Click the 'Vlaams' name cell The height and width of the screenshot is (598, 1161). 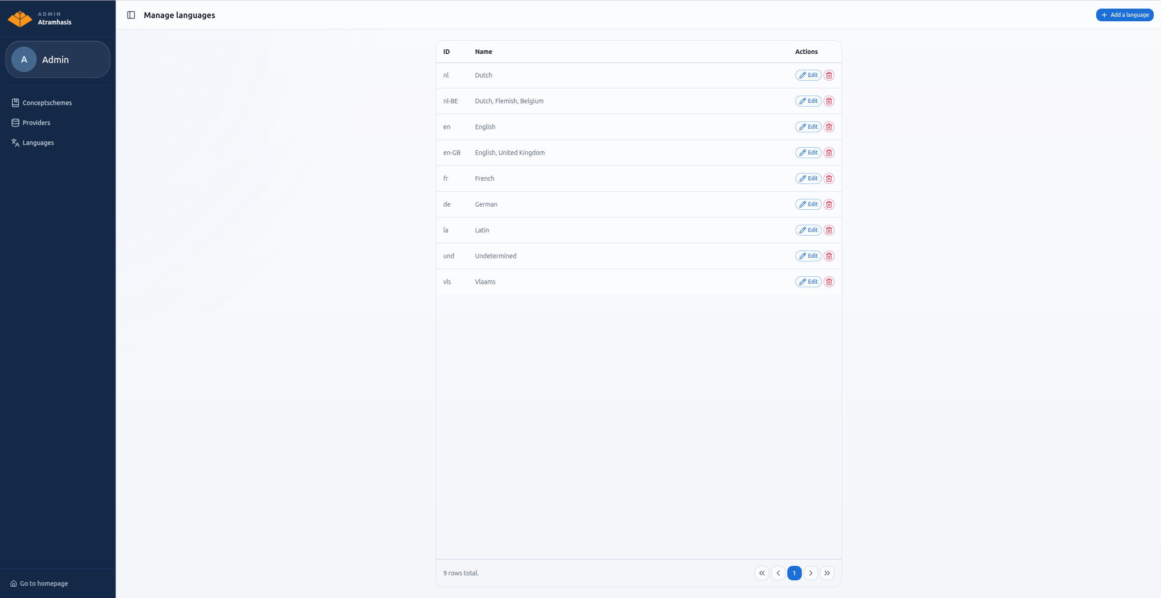[x=485, y=282]
